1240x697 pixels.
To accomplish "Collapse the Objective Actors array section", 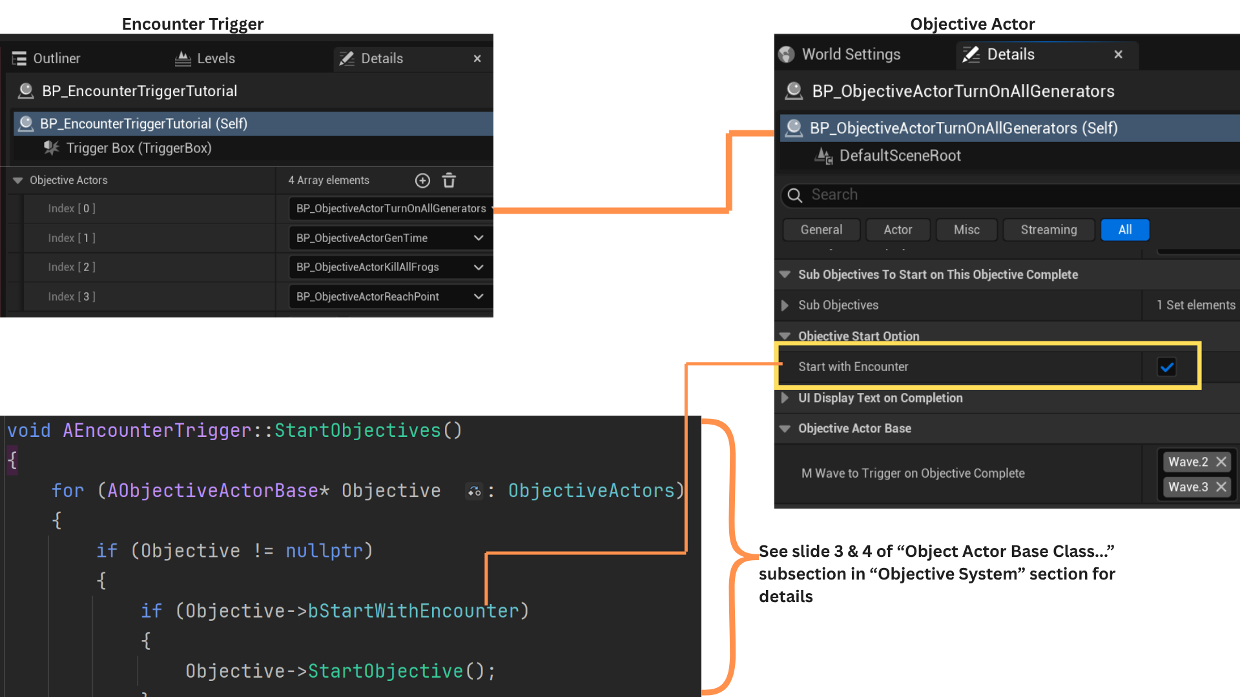I will coord(17,181).
